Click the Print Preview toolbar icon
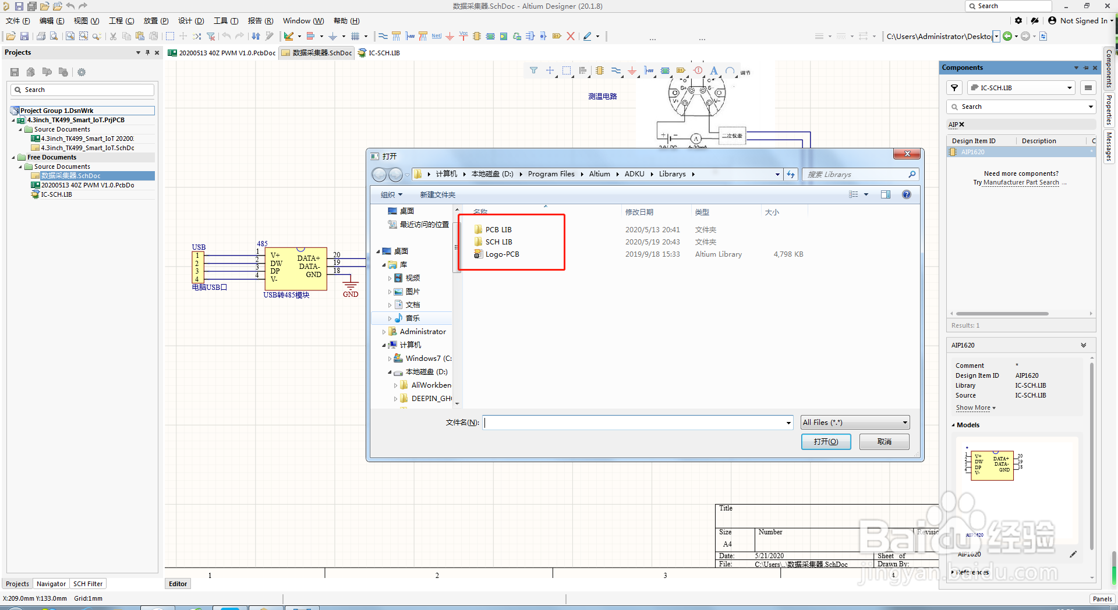1118x610 pixels. (54, 36)
